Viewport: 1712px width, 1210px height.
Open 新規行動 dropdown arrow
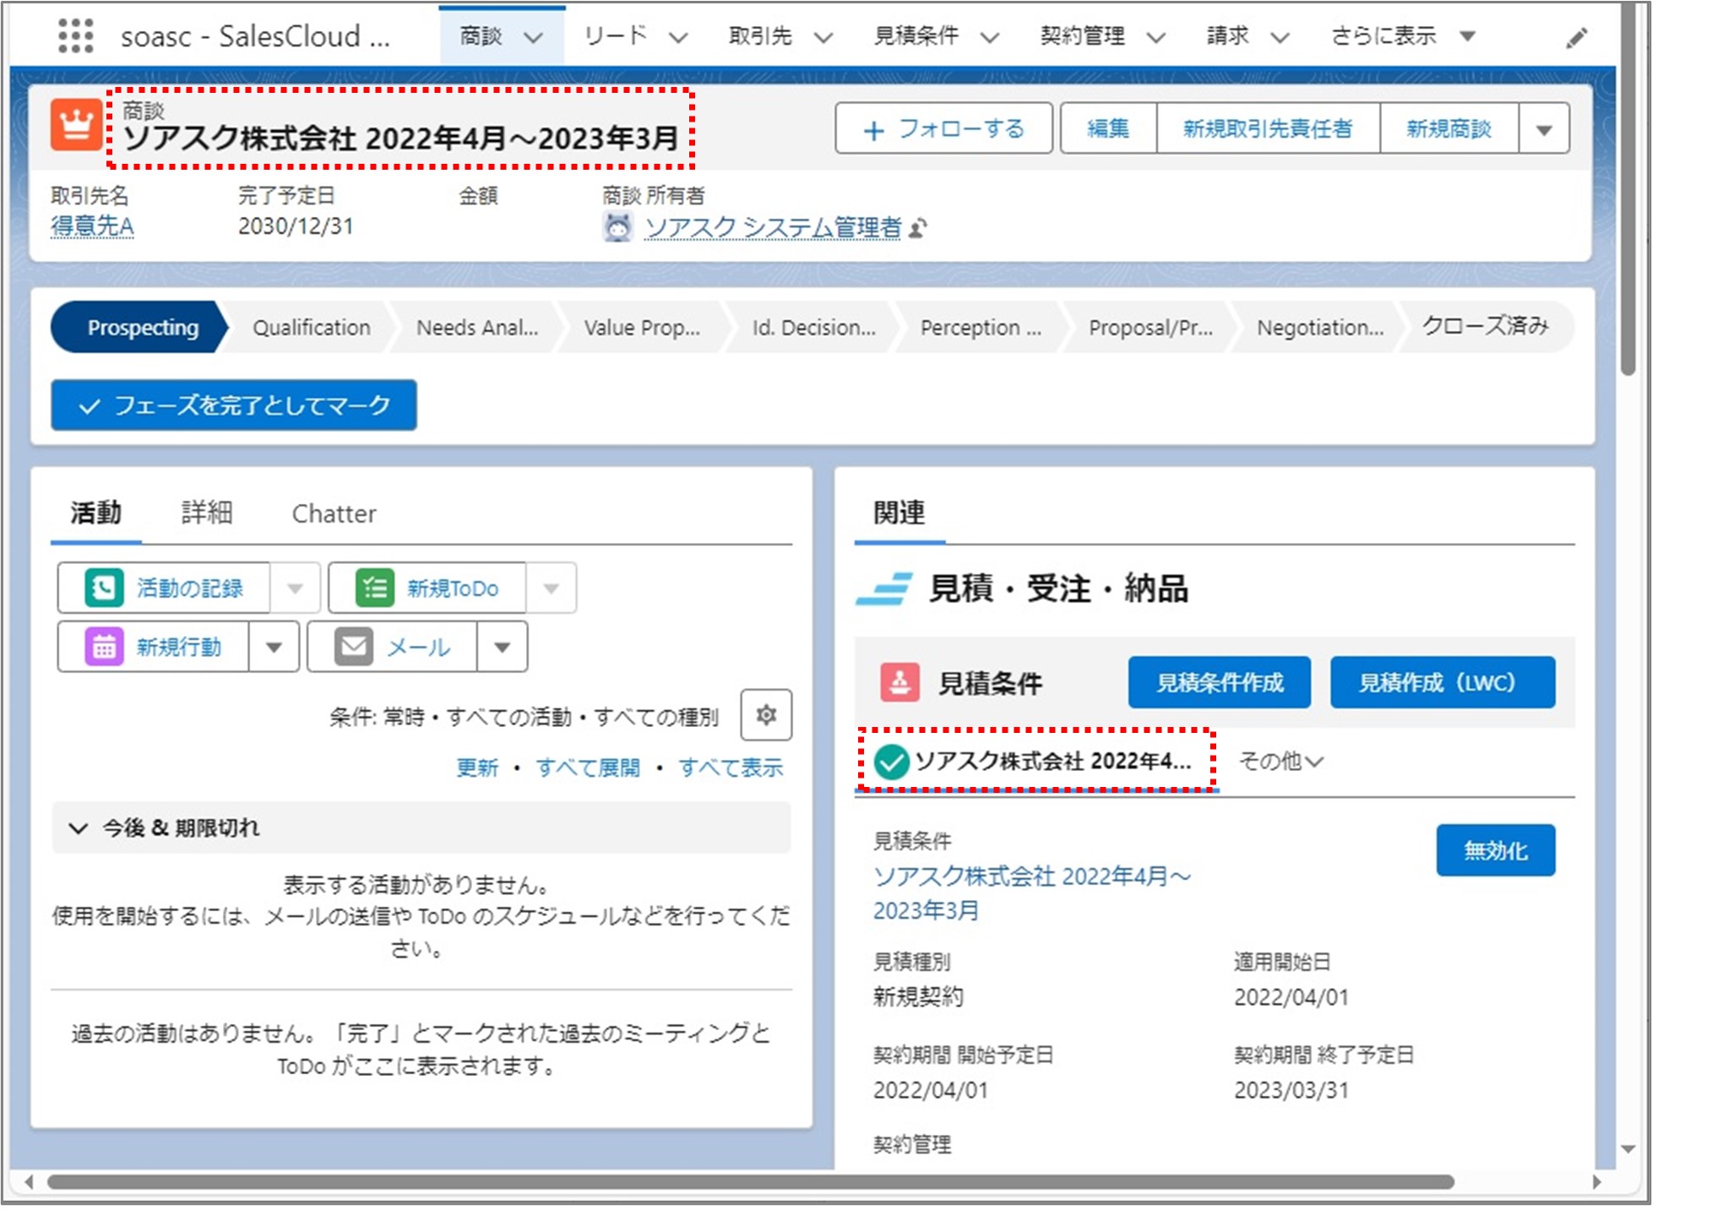tap(274, 647)
